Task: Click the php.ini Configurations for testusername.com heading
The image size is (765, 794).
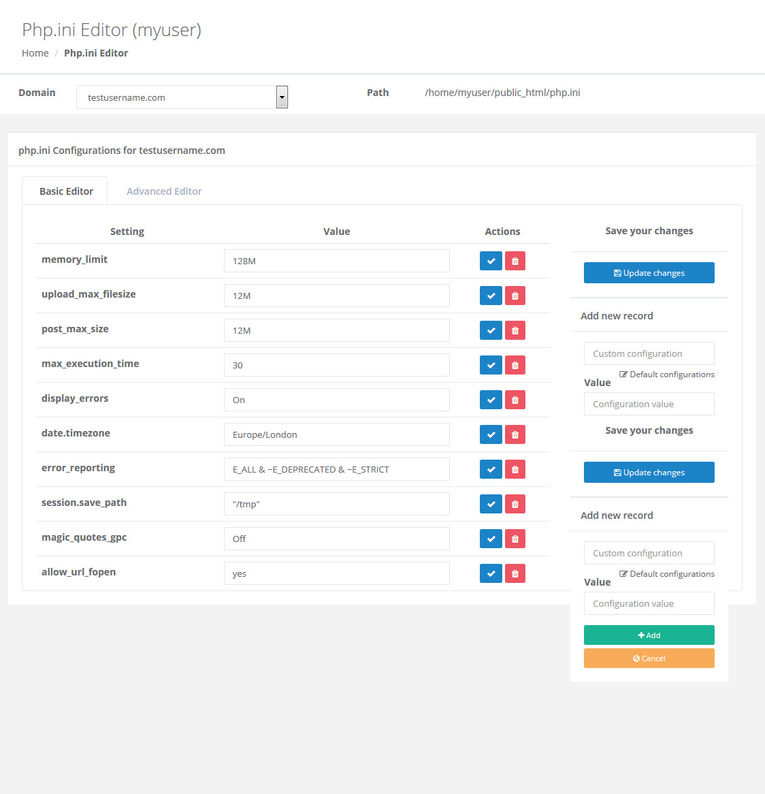Action: tap(121, 150)
